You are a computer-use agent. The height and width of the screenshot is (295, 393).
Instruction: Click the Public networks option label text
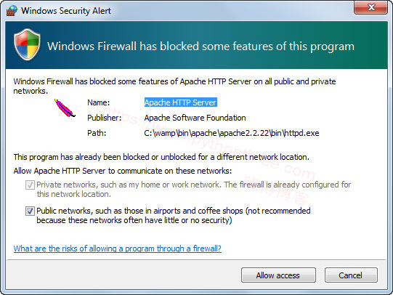pyautogui.click(x=174, y=215)
